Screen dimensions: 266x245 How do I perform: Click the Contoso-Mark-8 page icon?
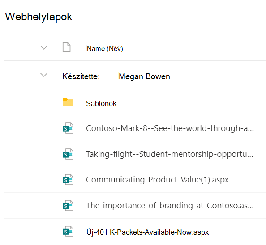click(x=68, y=128)
